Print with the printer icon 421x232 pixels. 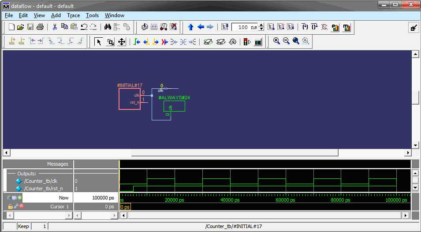click(x=40, y=27)
